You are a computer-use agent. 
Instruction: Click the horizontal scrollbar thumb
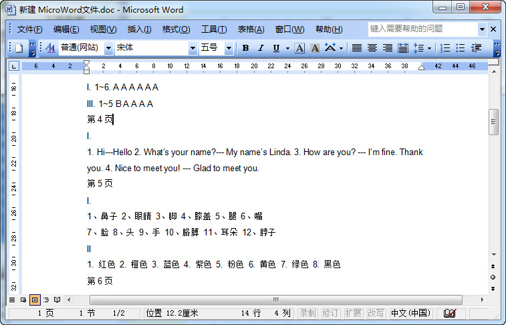(275, 300)
